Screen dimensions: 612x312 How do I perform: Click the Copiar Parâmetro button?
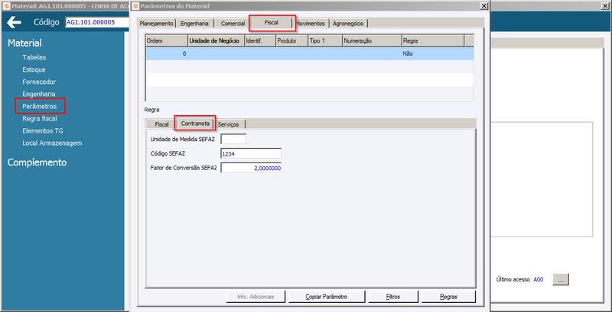pos(327,297)
